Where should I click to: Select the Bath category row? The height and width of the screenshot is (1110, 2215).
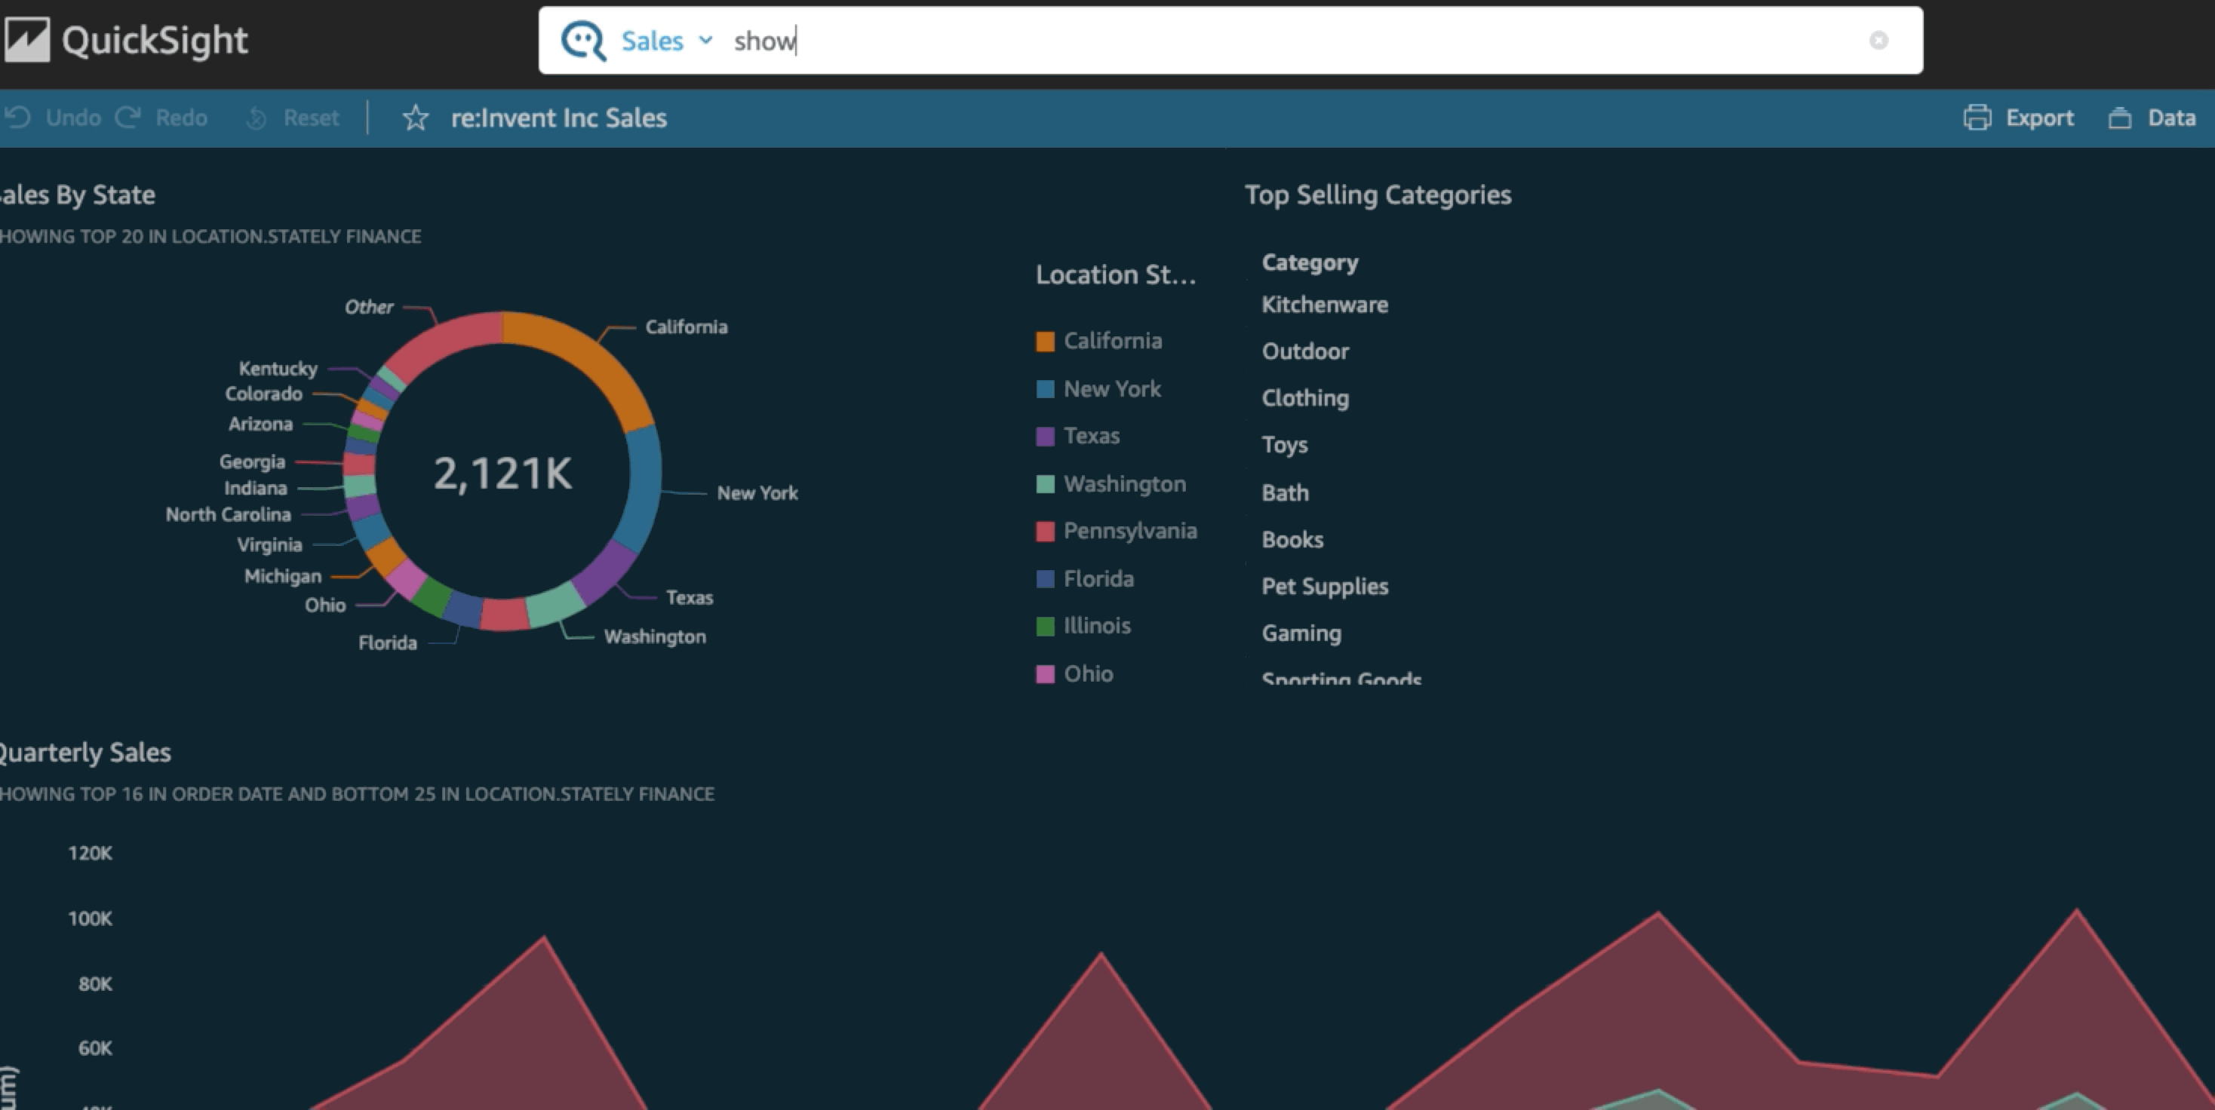pos(1285,493)
